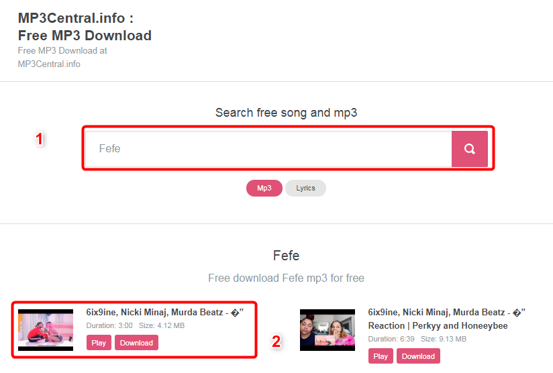Click the tagline under the site title
Viewport: 553px width, 373px height.
(x=62, y=57)
